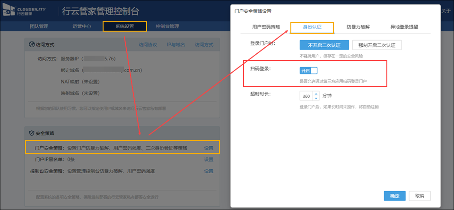
Task: Switch to 防暴力破解 tab
Action: tap(358, 27)
